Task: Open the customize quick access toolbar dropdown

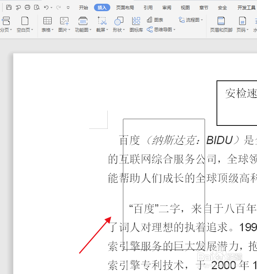Action: point(68,8)
